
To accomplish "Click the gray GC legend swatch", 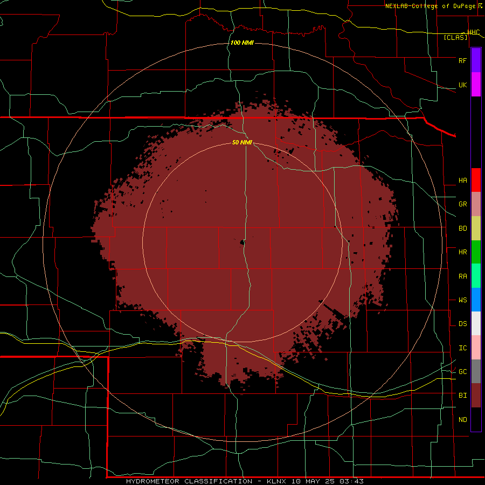I will coord(476,371).
